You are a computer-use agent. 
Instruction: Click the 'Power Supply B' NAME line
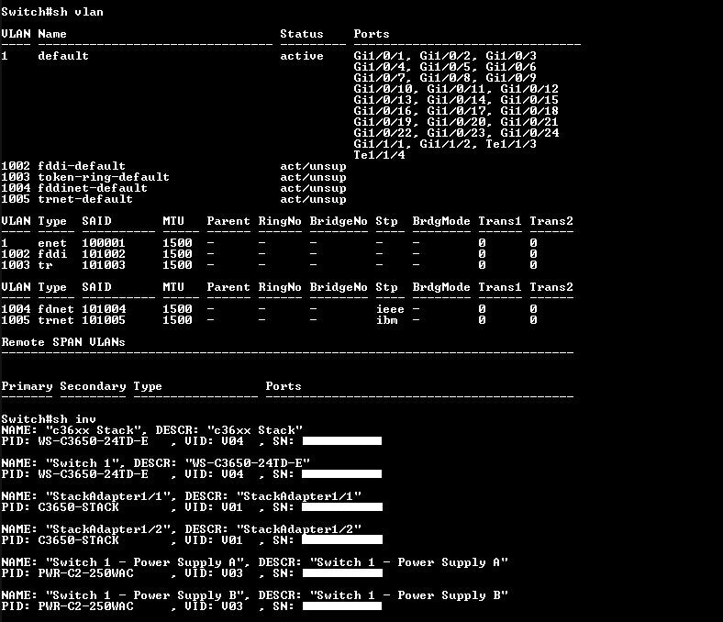click(254, 595)
